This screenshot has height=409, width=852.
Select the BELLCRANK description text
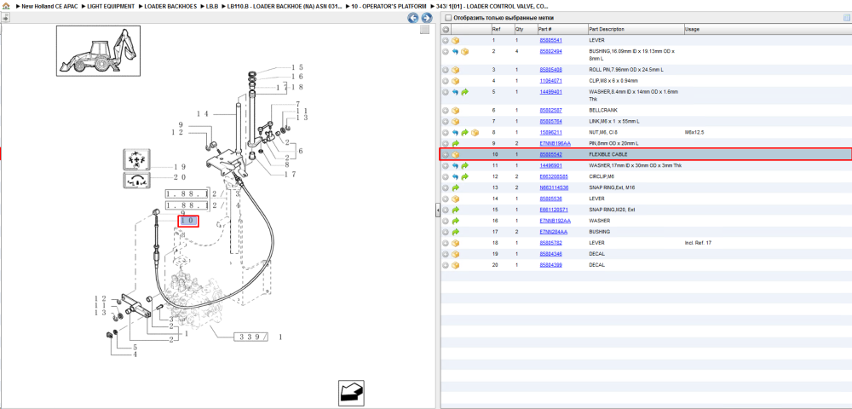[603, 110]
